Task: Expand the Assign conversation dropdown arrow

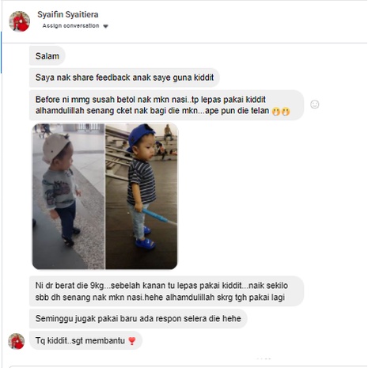Action: point(105,26)
